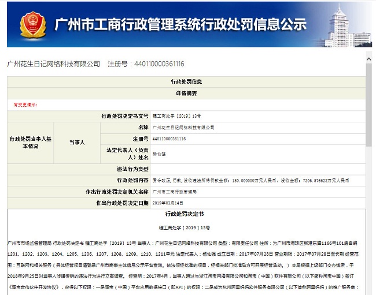Select the company name heading above the table

pos(54,64)
